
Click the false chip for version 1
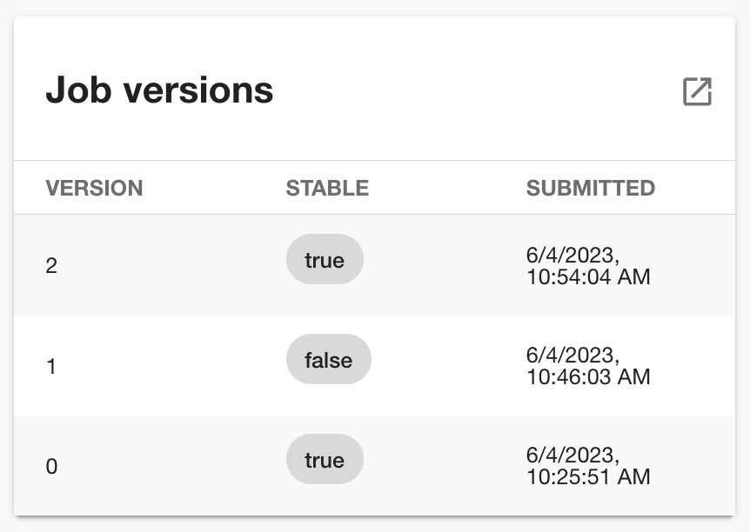(329, 359)
